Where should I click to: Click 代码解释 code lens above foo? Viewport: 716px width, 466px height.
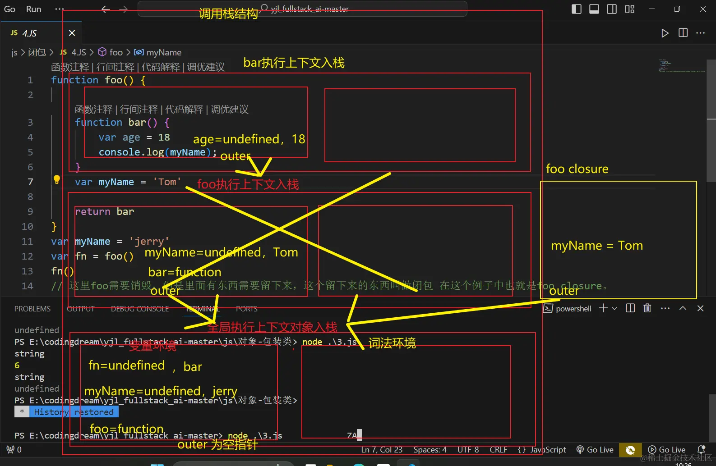161,67
